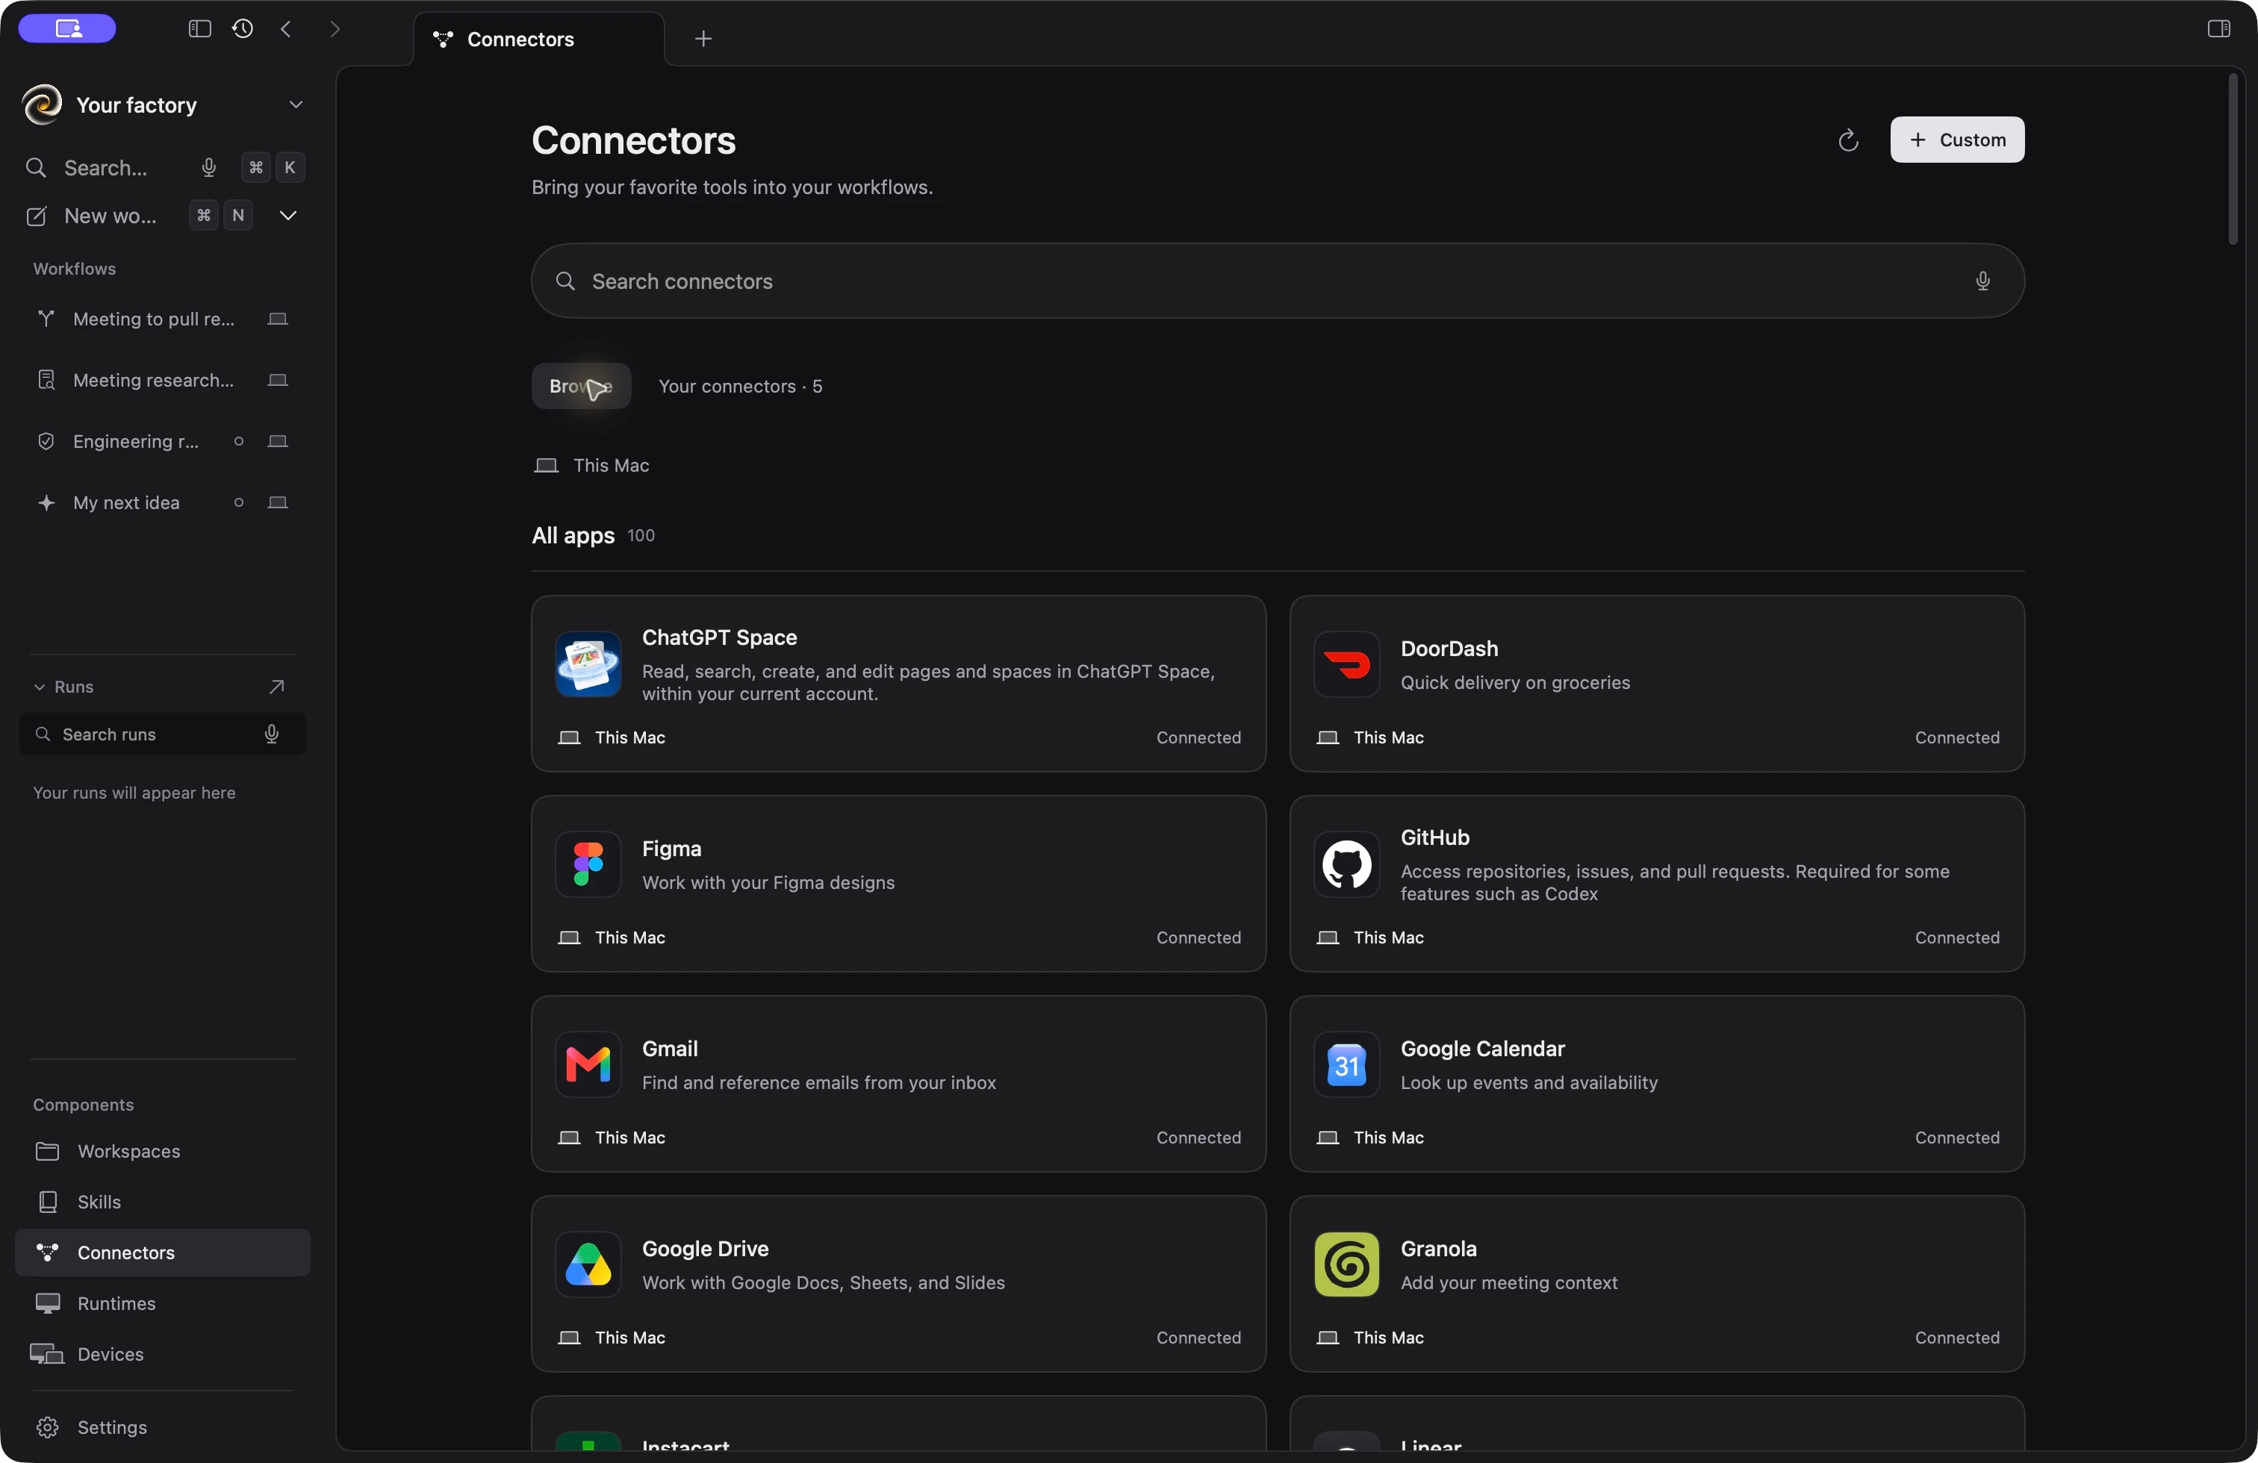The width and height of the screenshot is (2258, 1463).
Task: Click Connected status on DoorDash card
Action: (x=1956, y=737)
